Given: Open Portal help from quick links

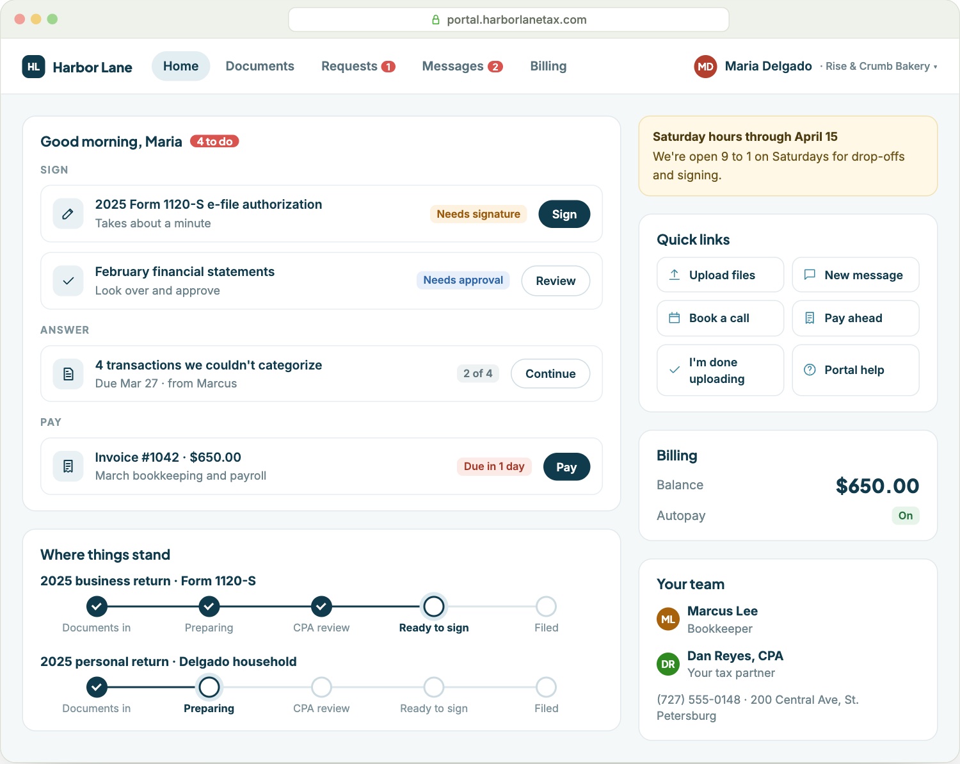Looking at the screenshot, I should [x=856, y=370].
